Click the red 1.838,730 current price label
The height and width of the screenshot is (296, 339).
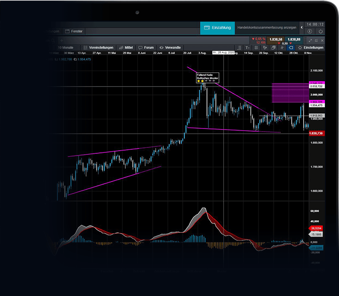[x=316, y=133]
